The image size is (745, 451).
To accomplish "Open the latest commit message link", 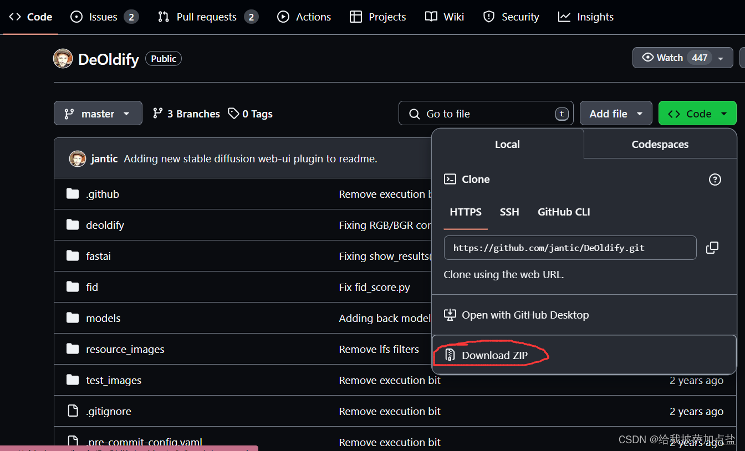I will click(251, 158).
